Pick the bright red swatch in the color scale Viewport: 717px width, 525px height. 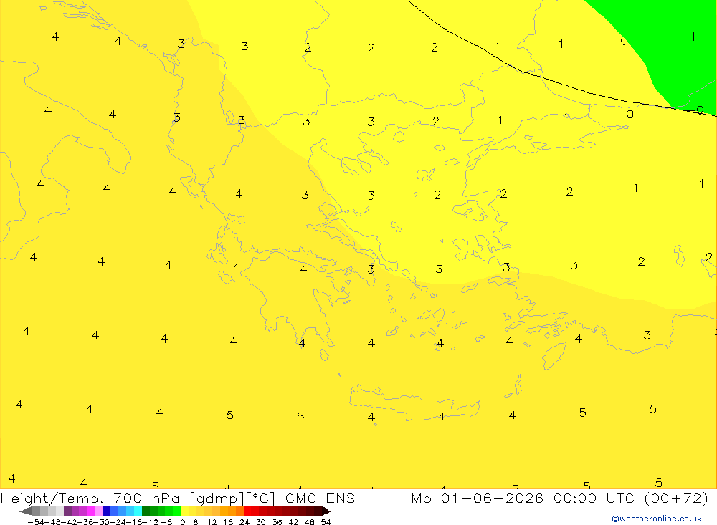click(x=247, y=511)
